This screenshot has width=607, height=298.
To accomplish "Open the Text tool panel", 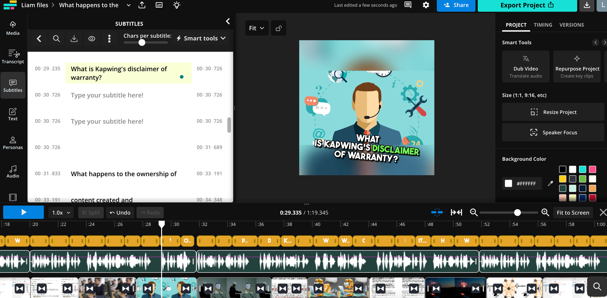I will (x=13, y=114).
